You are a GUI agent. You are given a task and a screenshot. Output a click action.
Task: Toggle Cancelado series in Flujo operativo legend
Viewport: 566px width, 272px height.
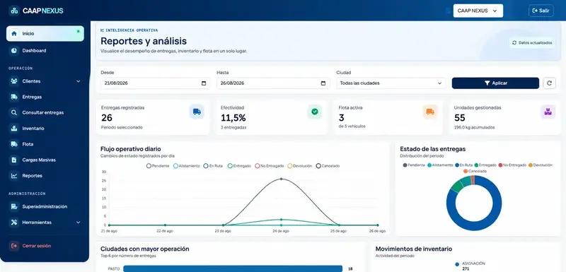click(x=328, y=166)
